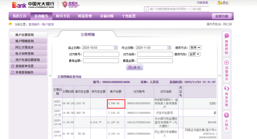
Task: Open calendar picker for 终止日期
Action: click(x=169, y=48)
